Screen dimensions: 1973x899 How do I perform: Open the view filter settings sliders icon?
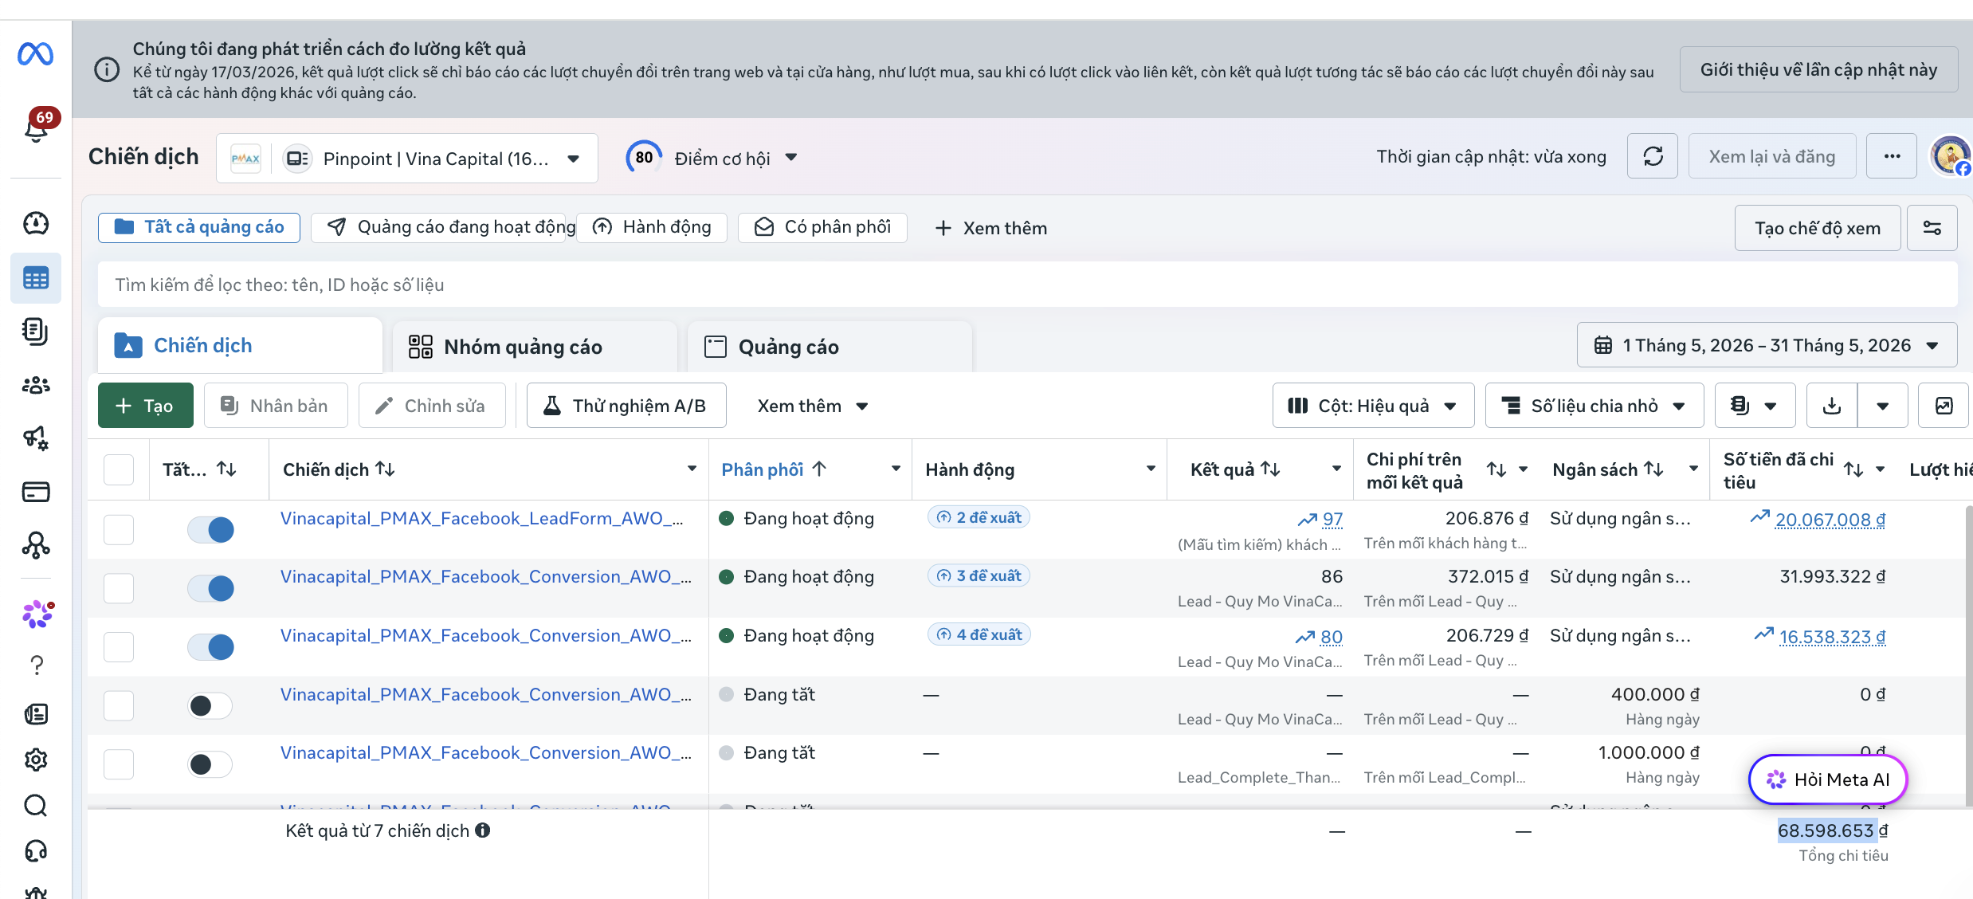click(x=1932, y=228)
